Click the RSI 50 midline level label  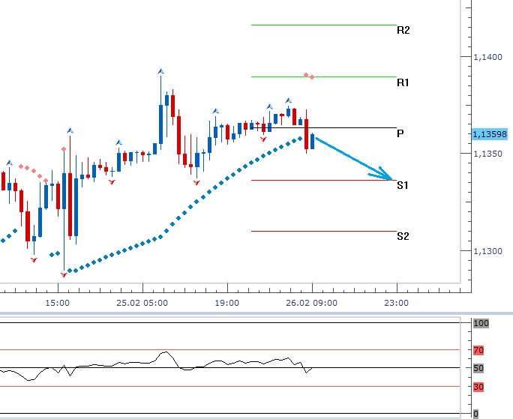coord(478,368)
